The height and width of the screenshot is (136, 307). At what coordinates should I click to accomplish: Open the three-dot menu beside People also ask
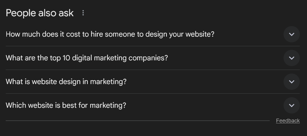point(83,13)
